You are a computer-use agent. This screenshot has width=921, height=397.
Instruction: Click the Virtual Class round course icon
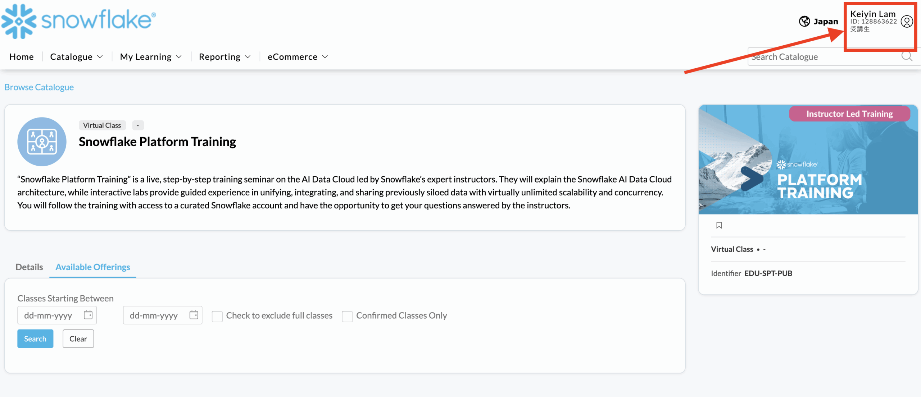point(42,142)
